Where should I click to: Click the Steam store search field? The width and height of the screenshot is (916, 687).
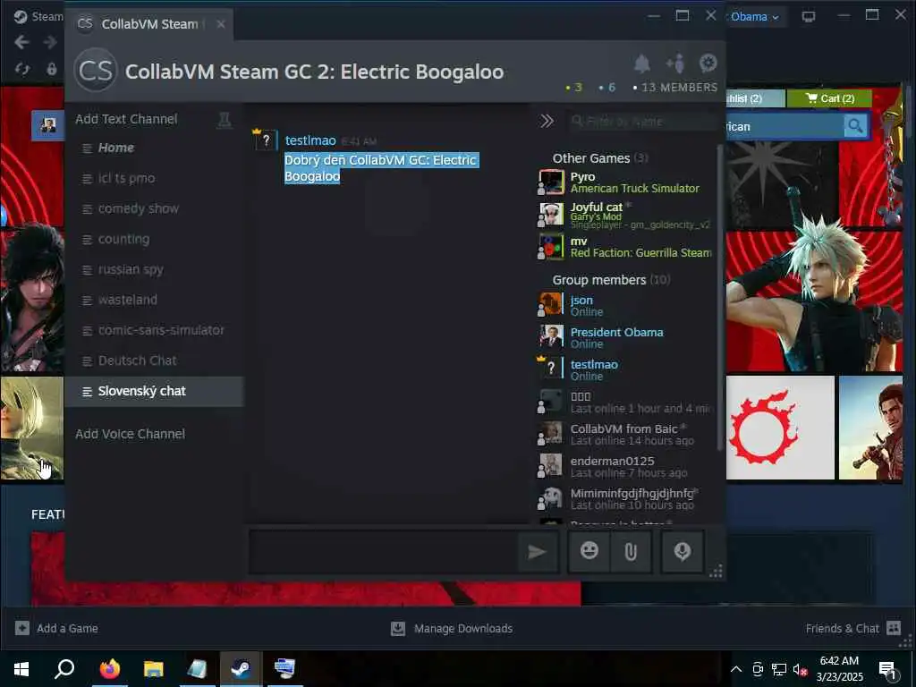pyautogui.click(x=784, y=126)
